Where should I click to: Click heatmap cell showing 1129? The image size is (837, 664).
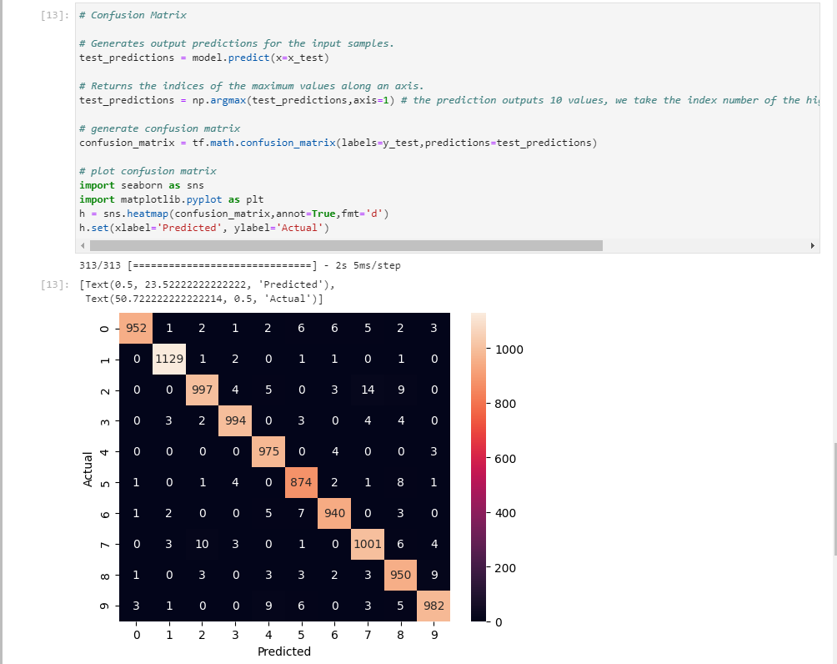coord(169,359)
